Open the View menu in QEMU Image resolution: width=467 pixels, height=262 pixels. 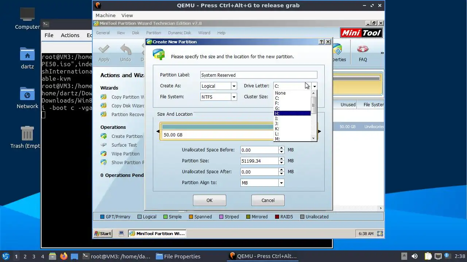click(127, 15)
